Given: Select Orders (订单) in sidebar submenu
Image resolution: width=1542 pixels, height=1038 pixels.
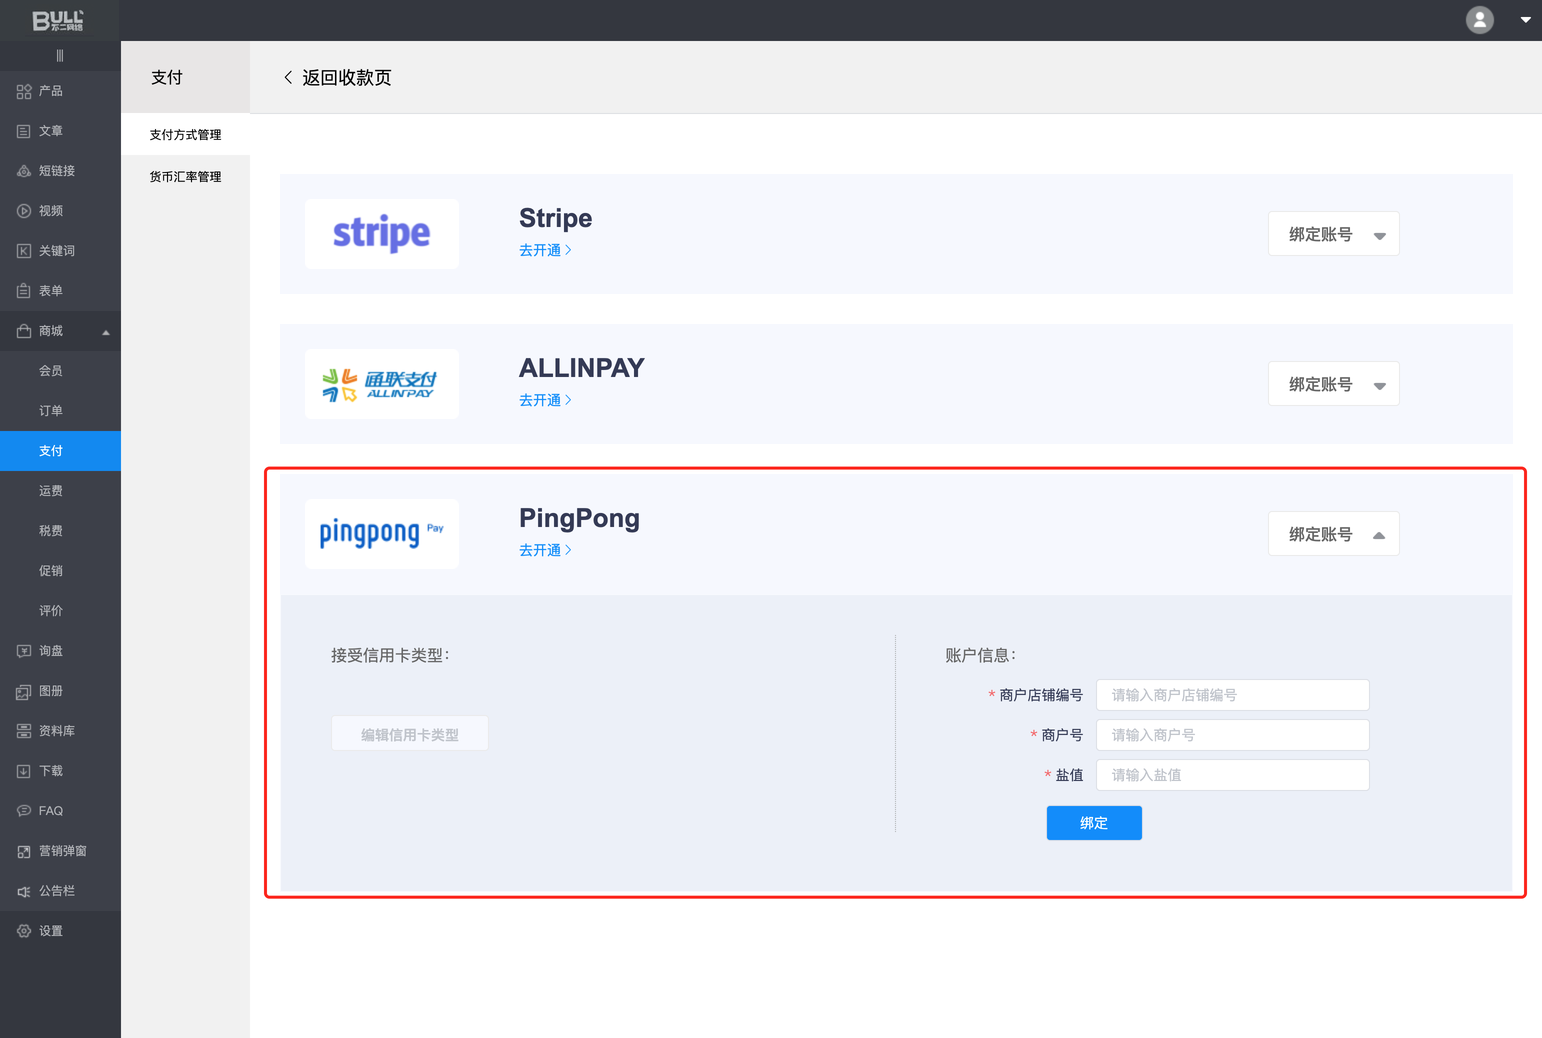Looking at the screenshot, I should pos(51,410).
